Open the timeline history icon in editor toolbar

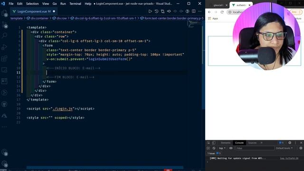click(x=156, y=11)
